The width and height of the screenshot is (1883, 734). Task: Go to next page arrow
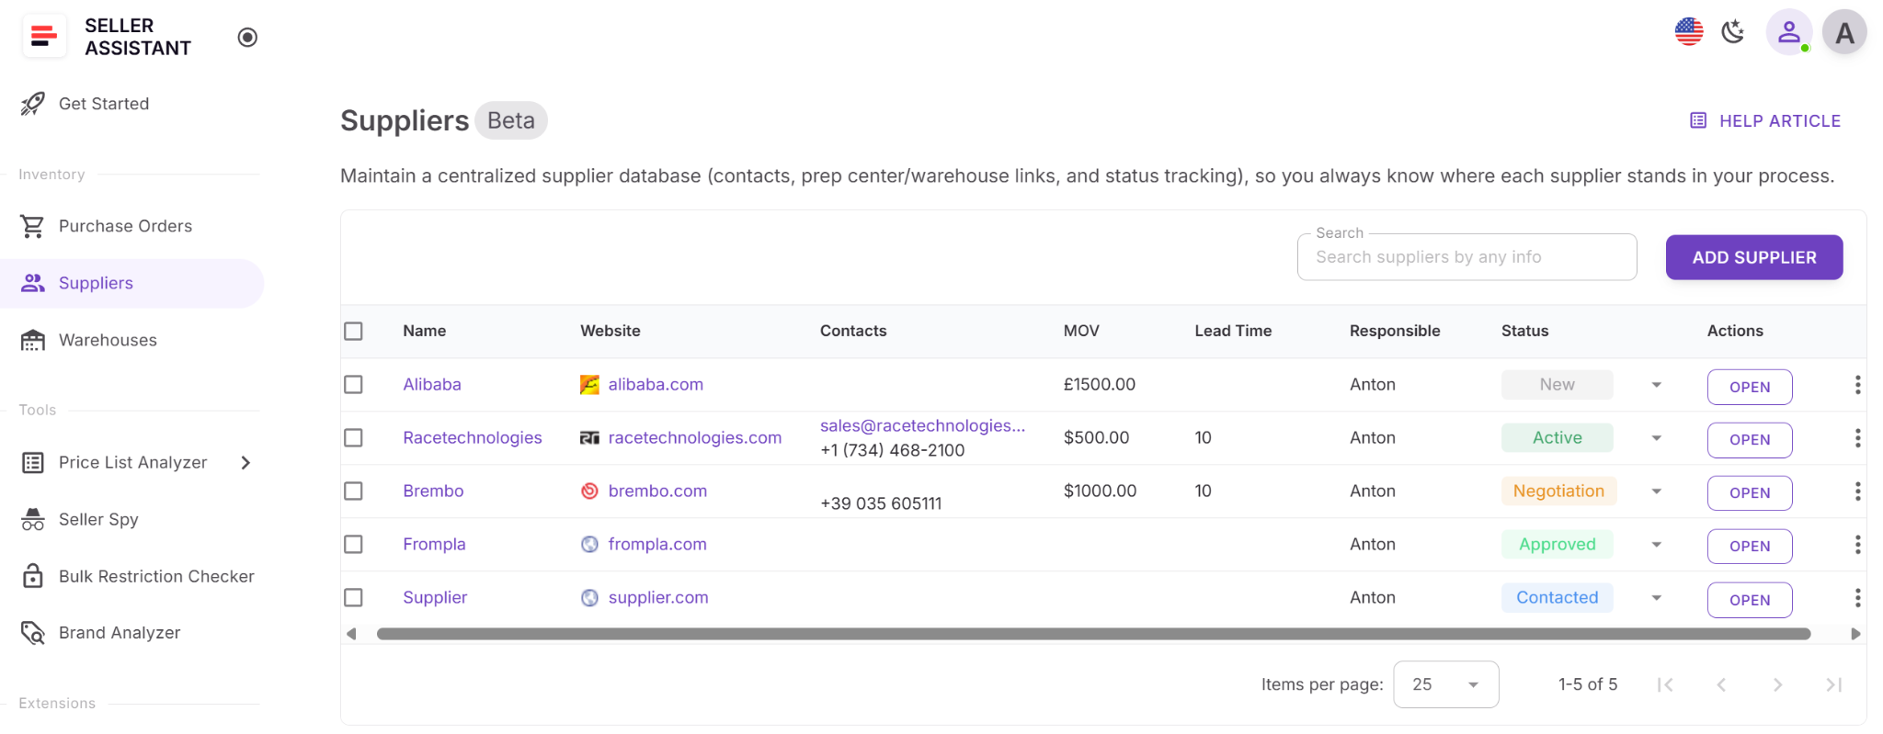click(1777, 684)
